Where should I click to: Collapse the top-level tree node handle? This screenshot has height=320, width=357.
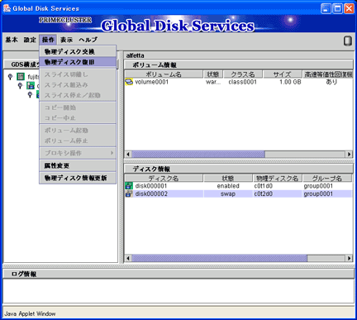[10, 77]
